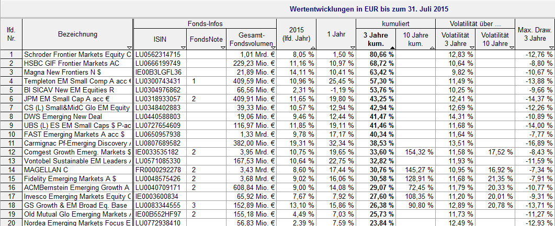Open the ISIN column filter arrow
The height and width of the screenshot is (226, 555).
(x=183, y=47)
